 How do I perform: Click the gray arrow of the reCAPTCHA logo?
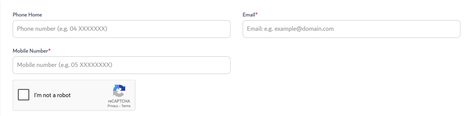117,93
